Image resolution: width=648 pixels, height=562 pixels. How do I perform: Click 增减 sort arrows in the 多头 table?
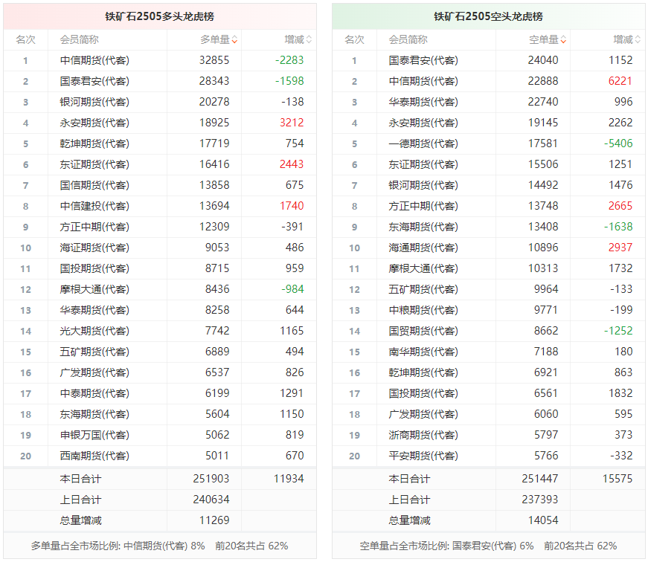(309, 40)
